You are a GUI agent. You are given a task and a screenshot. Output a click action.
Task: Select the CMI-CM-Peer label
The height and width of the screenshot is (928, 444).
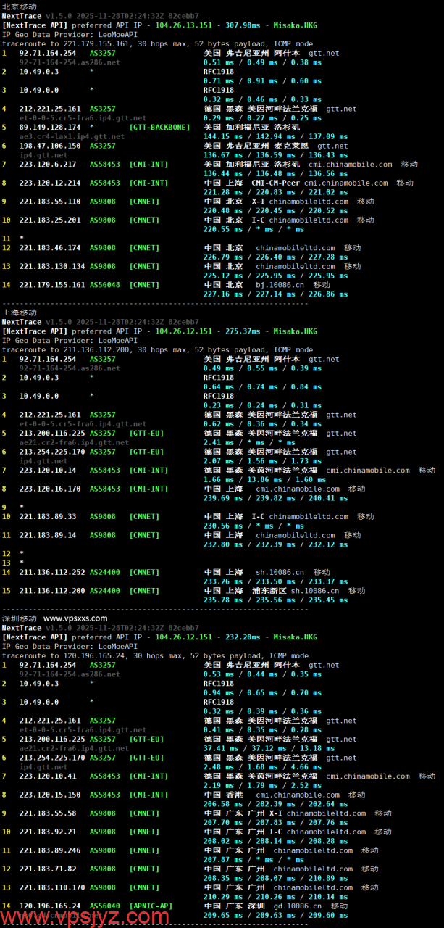tap(281, 183)
